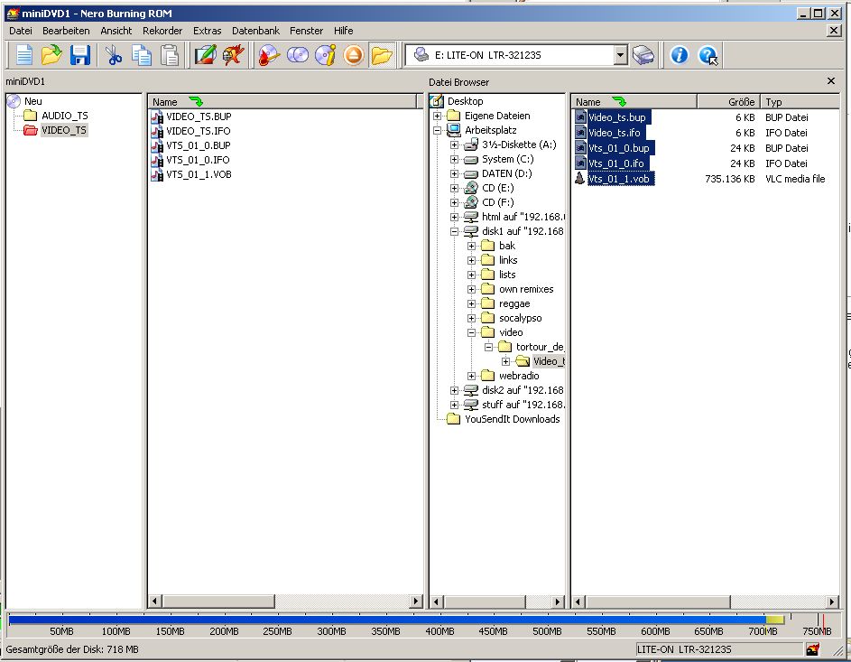
Task: Expand the System (C:) drive
Action: coord(454,159)
